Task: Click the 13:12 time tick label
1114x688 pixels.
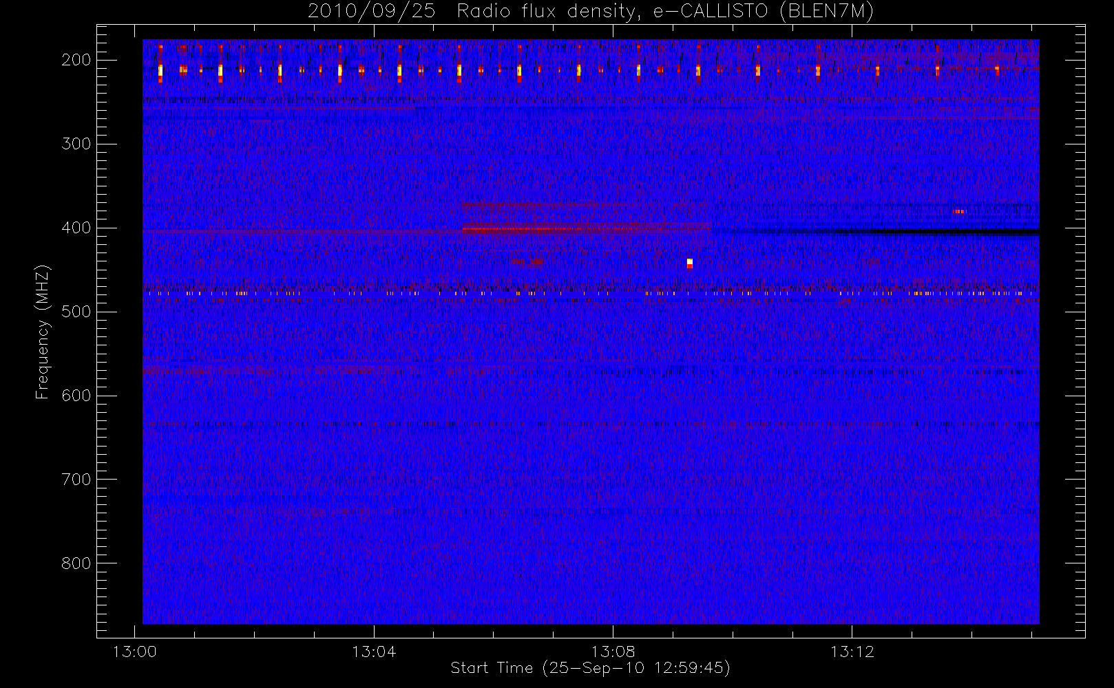Action: pyautogui.click(x=852, y=652)
